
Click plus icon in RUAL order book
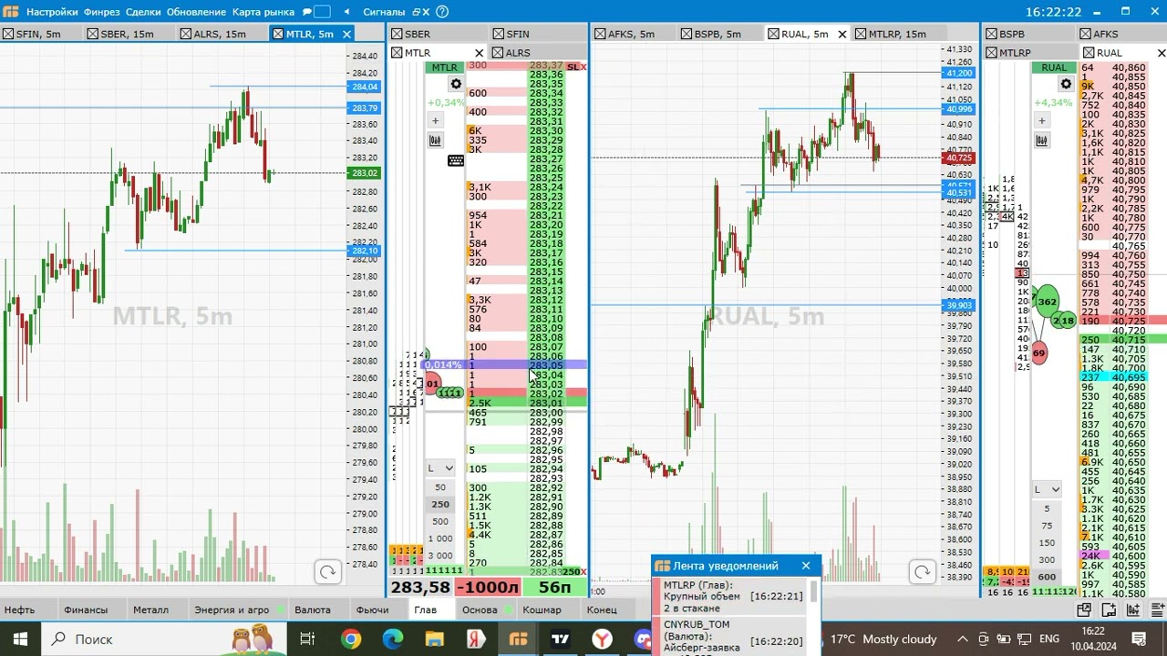click(x=1042, y=120)
